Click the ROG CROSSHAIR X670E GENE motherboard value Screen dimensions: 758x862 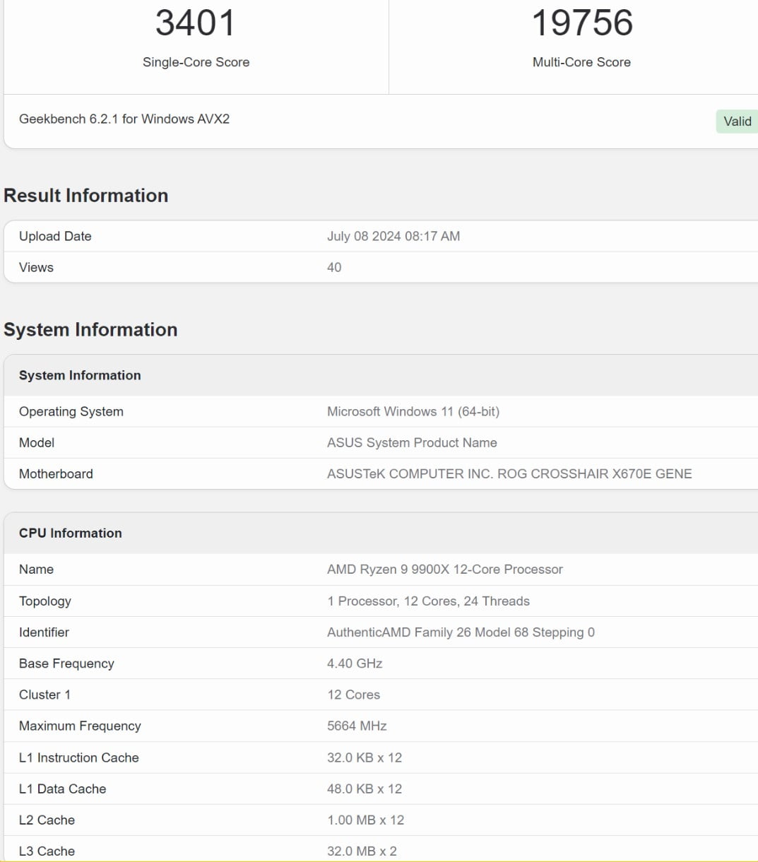pyautogui.click(x=509, y=473)
